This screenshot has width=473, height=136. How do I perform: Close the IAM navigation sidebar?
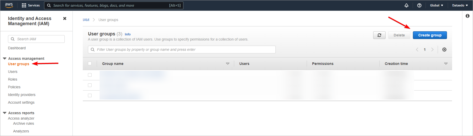pyautogui.click(x=65, y=18)
